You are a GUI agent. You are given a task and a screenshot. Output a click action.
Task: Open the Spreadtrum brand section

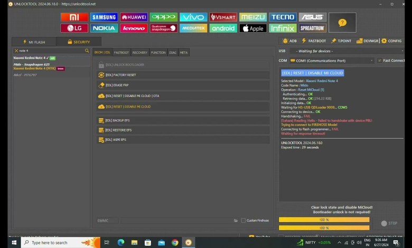point(312,28)
